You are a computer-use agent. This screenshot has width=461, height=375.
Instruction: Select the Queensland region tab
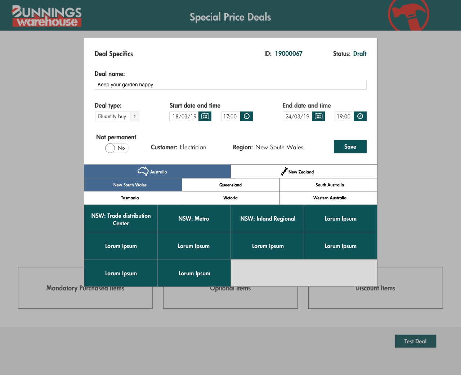point(230,185)
